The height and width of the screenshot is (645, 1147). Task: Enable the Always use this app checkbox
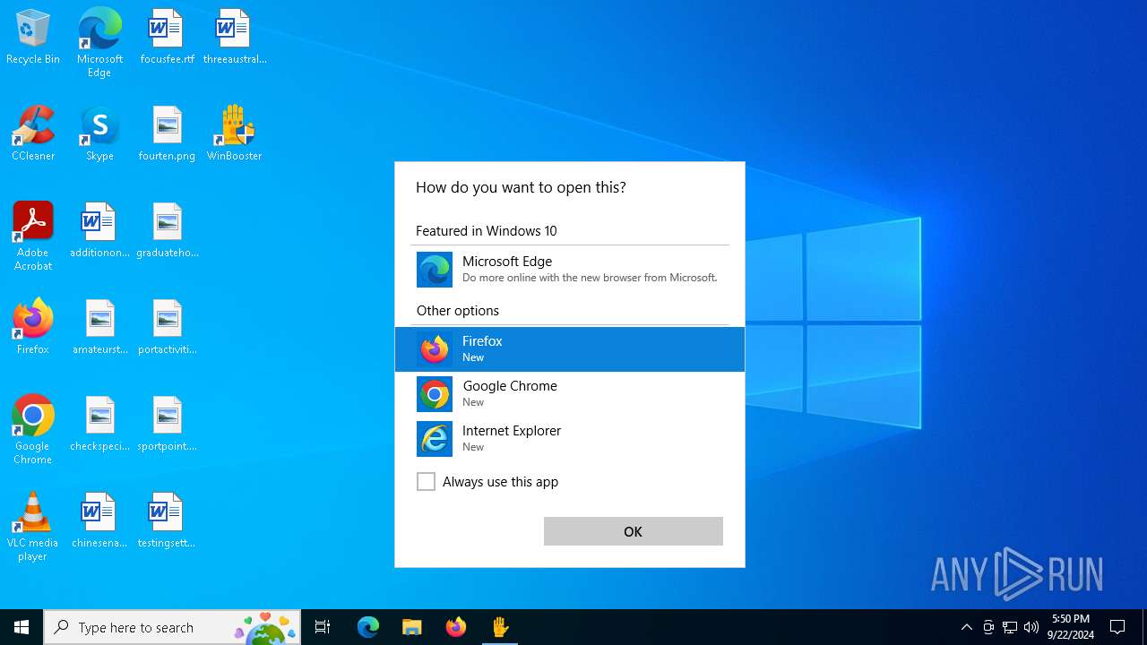[427, 482]
